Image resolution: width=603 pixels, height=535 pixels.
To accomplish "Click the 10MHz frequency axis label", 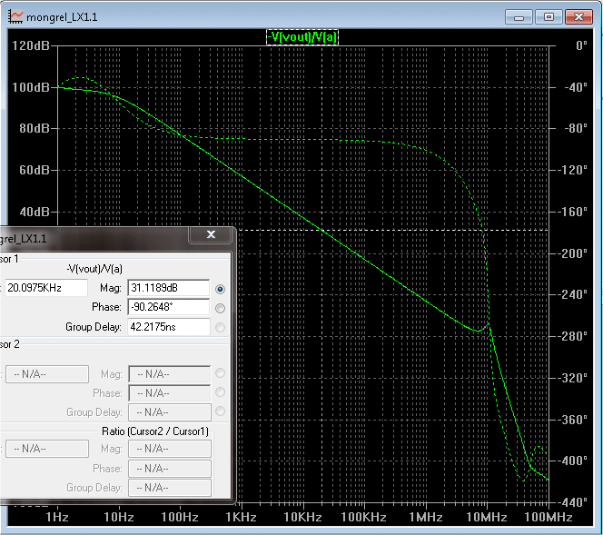I will pos(487,517).
